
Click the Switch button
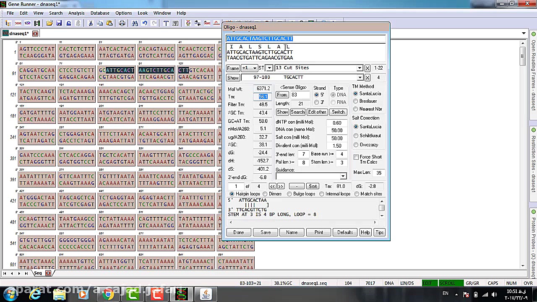[338, 112]
